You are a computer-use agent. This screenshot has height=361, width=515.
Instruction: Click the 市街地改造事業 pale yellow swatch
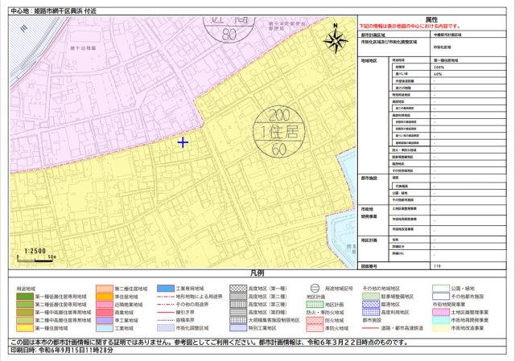point(441,328)
